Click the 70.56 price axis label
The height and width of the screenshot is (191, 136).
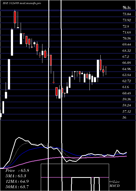tap(127, 38)
